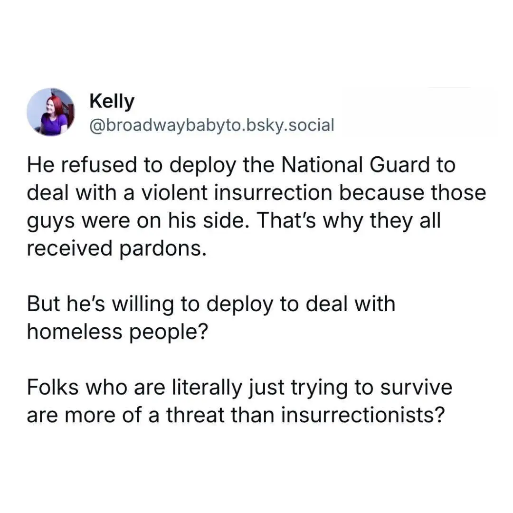Click the words "That's why they all"
The height and width of the screenshot is (513, 513).
coord(349,220)
